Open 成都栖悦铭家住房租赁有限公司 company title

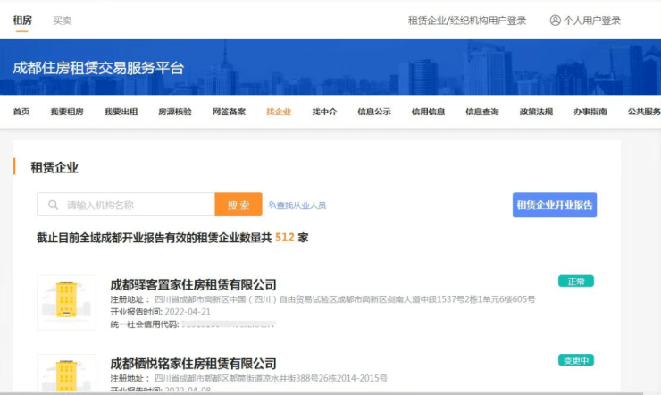pos(193,364)
